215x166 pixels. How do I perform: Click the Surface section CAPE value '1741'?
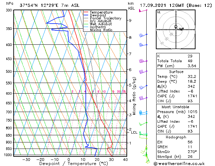(192, 96)
